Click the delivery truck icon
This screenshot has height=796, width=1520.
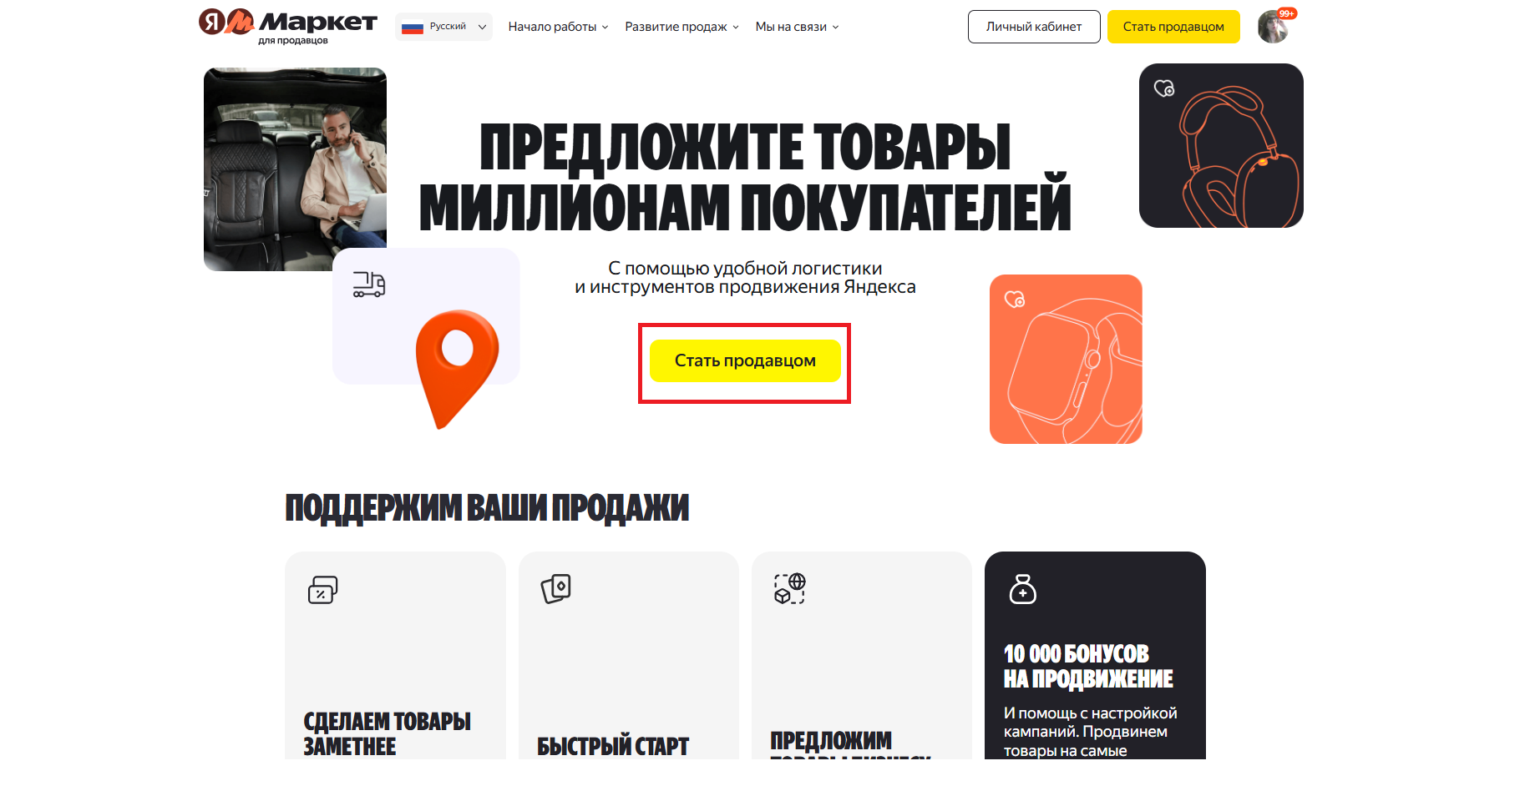(368, 285)
